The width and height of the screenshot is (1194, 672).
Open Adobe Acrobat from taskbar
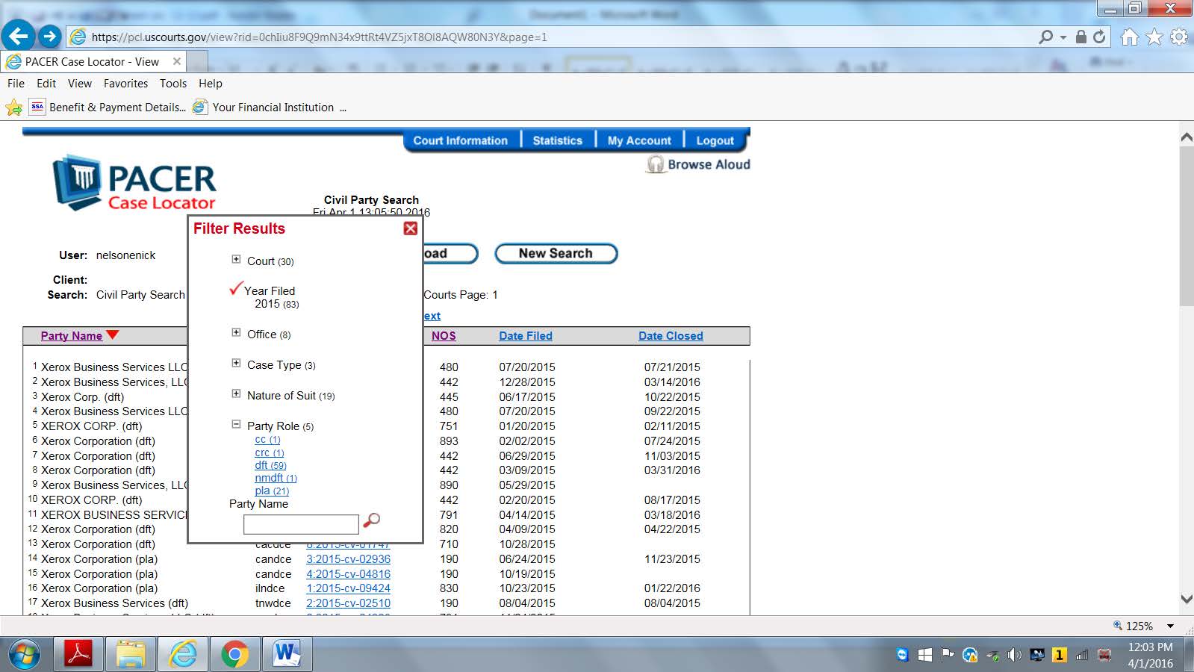click(78, 655)
